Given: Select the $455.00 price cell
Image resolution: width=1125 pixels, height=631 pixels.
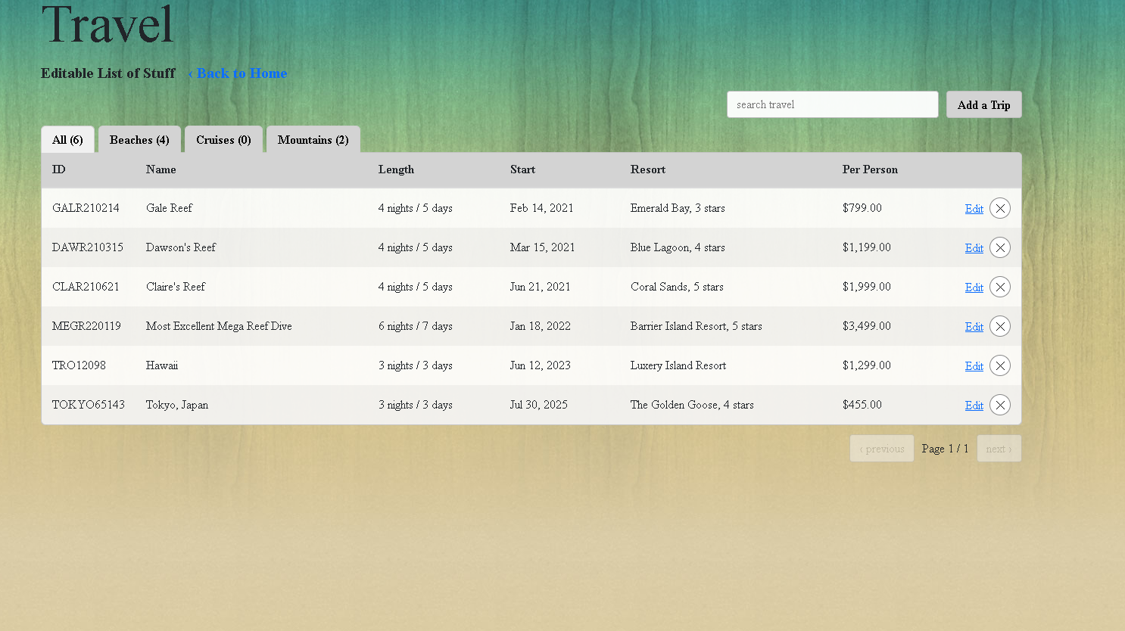Looking at the screenshot, I should [x=862, y=405].
